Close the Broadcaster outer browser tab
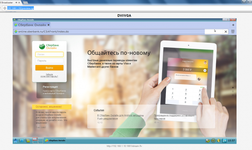This screenshot has width=252, height=150. click(19, 3)
